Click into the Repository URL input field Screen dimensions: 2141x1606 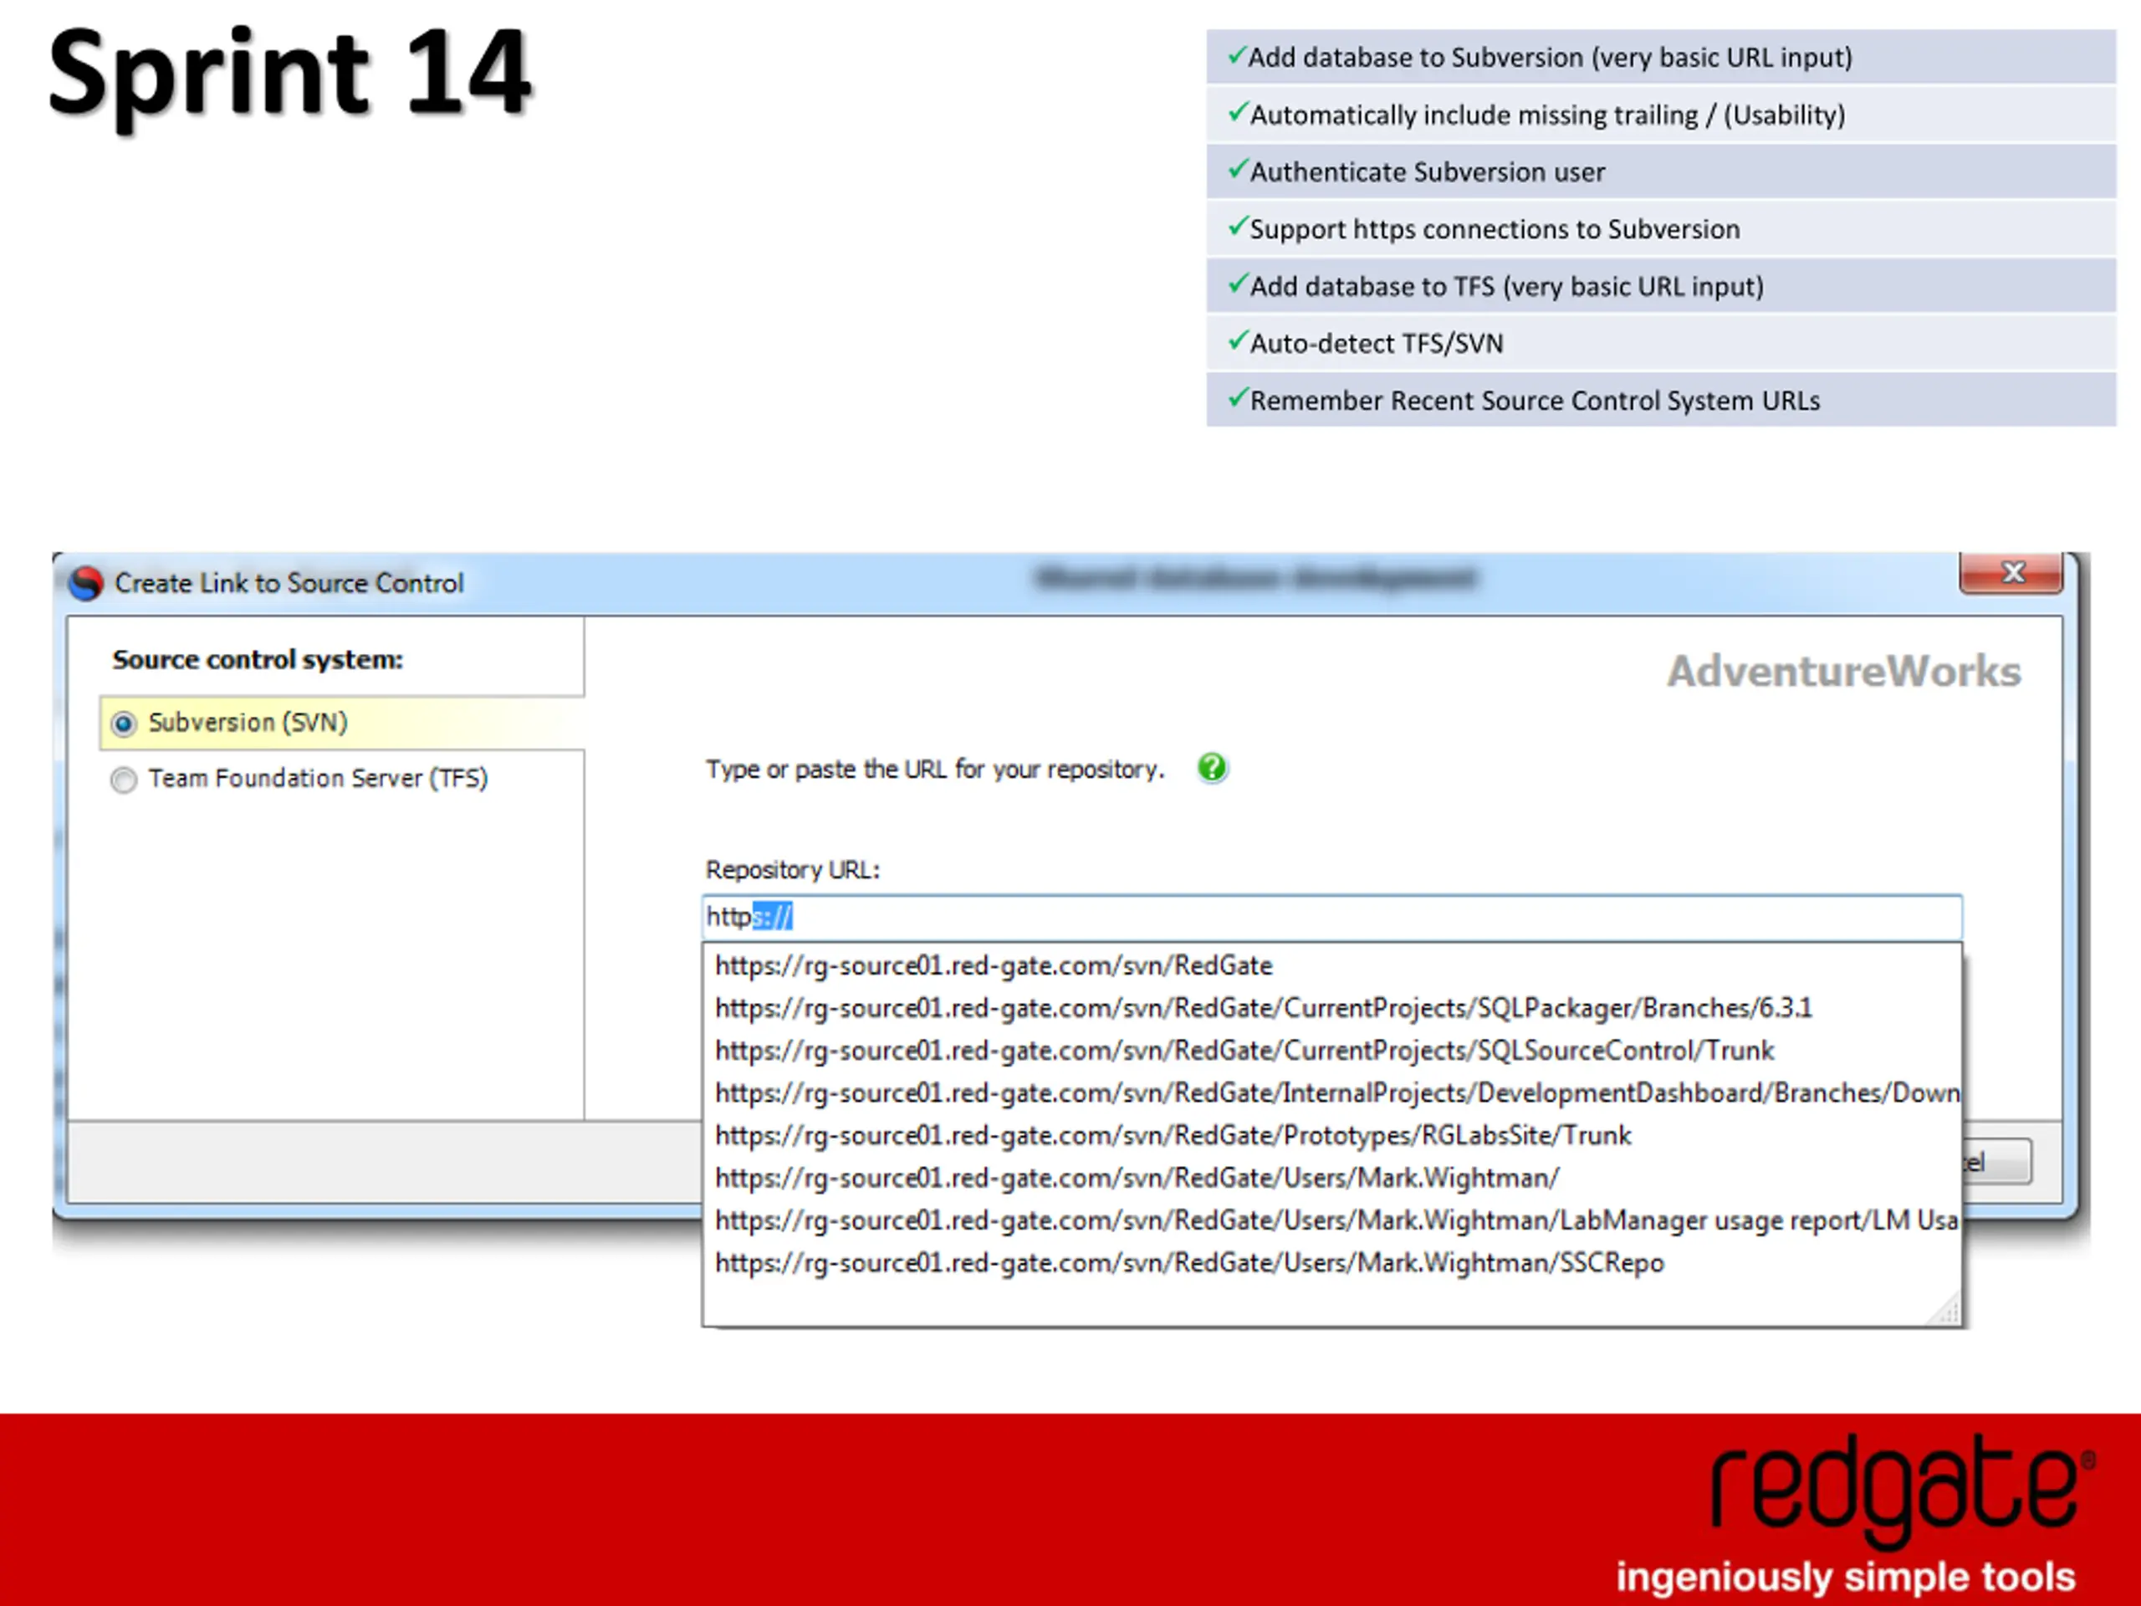(x=1331, y=917)
